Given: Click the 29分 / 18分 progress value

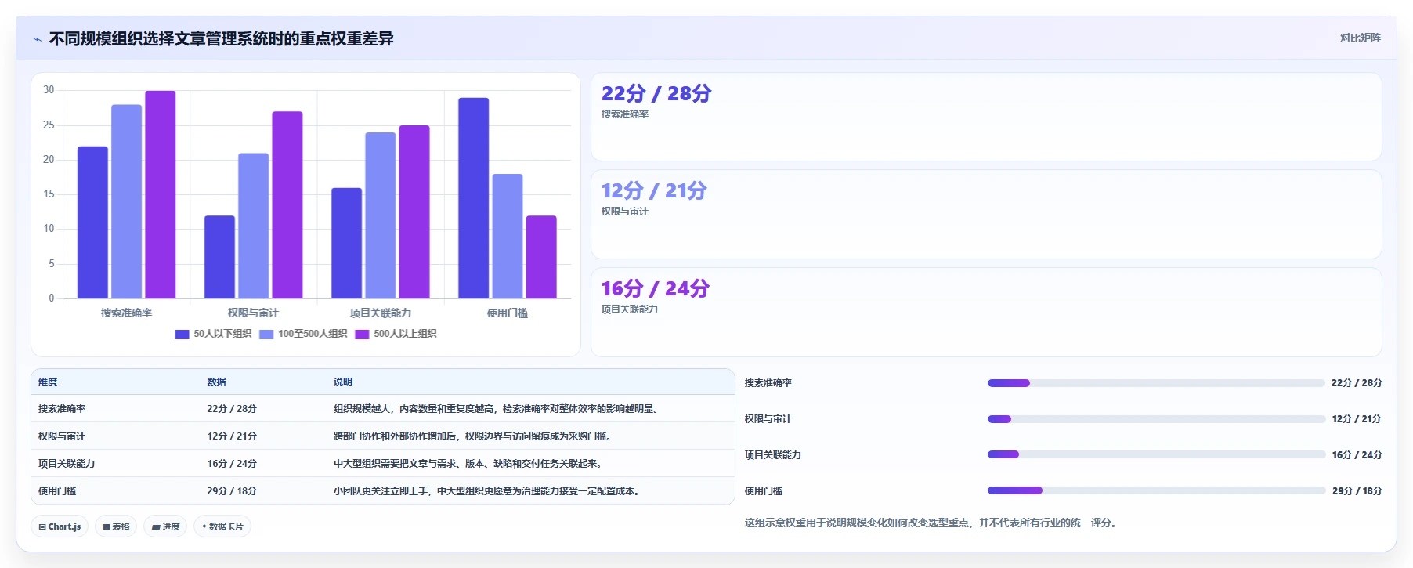Looking at the screenshot, I should click(1357, 491).
